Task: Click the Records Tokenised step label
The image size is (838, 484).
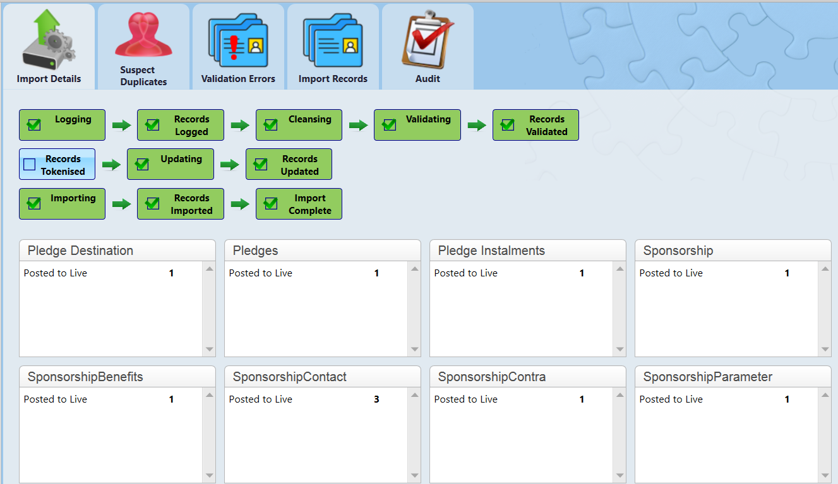Action: pyautogui.click(x=63, y=165)
